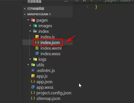
Task: Open the explorer more actions menu
Action: (x=66, y=1)
